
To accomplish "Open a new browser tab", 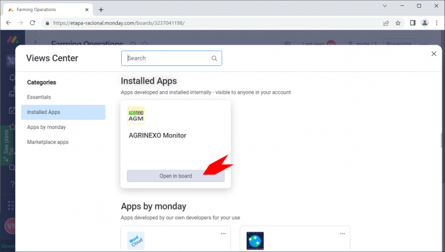I will point(101,10).
